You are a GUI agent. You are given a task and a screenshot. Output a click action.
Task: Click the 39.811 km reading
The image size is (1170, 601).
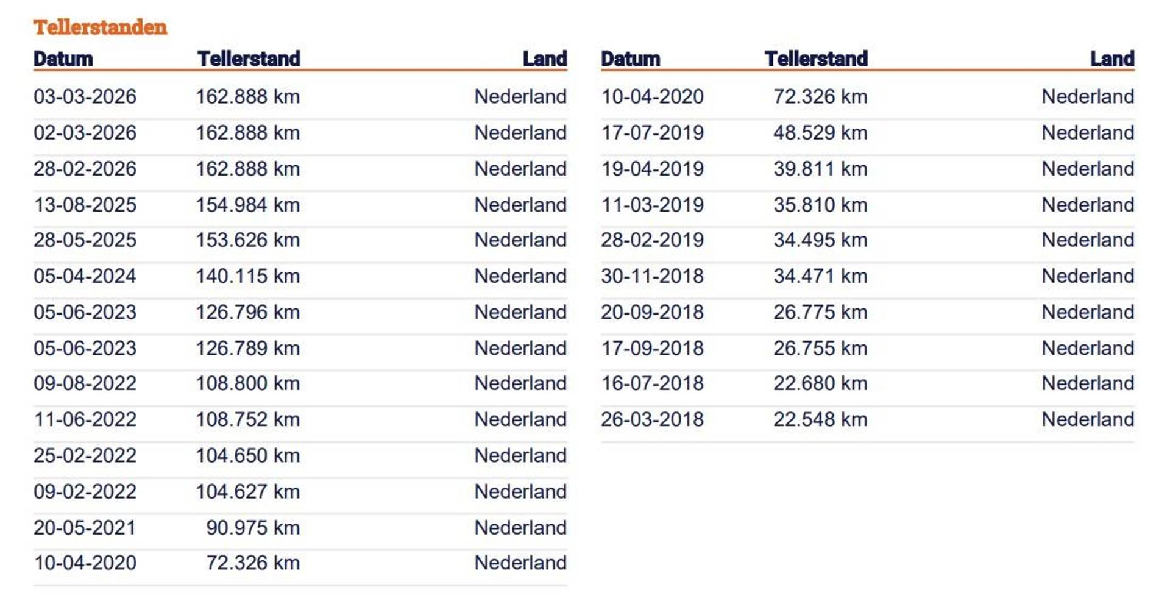(820, 169)
